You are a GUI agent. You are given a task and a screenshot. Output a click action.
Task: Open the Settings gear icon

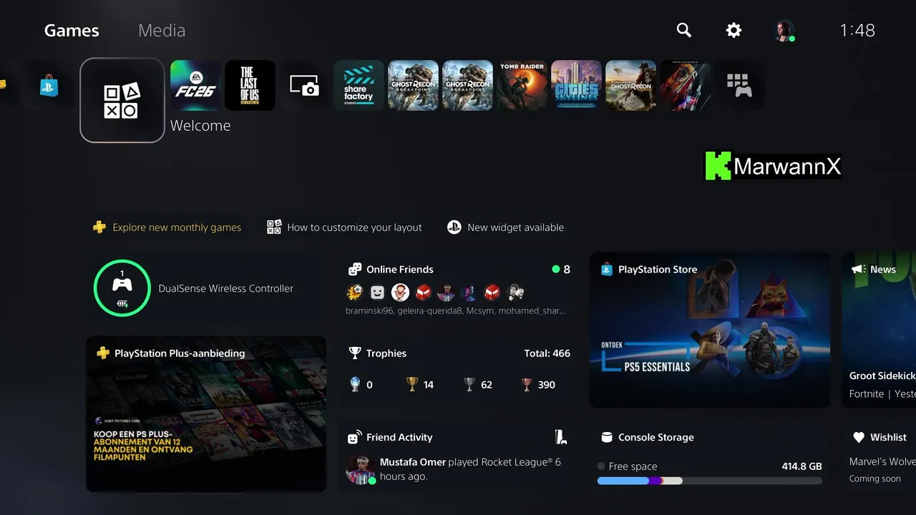(x=734, y=30)
